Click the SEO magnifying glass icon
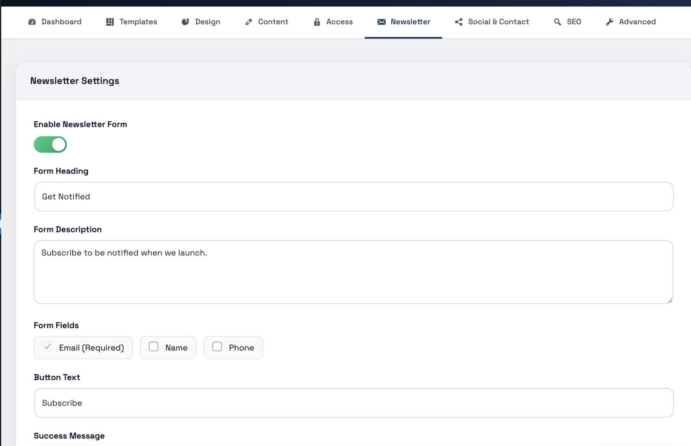The height and width of the screenshot is (446, 691). 557,22
